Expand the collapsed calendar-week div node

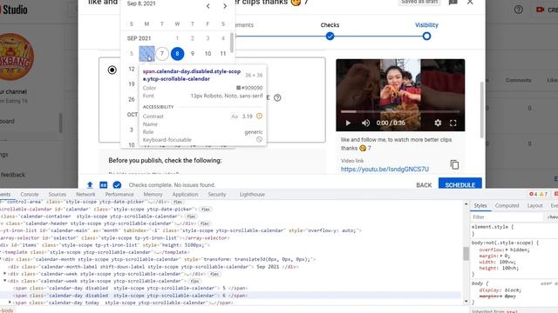coord(5,274)
